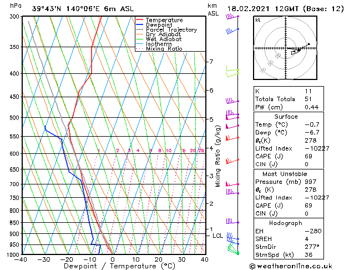Screen dimensions: 349x270
Task: Click the 'Dewpoint / Temperature (°C)' axis title
Action: [x=119, y=266]
